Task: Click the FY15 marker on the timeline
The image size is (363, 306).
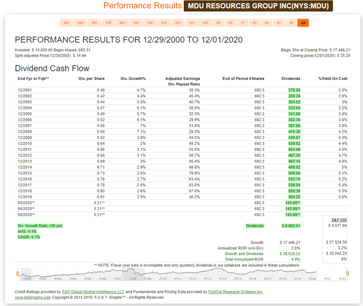Action: pos(238,279)
